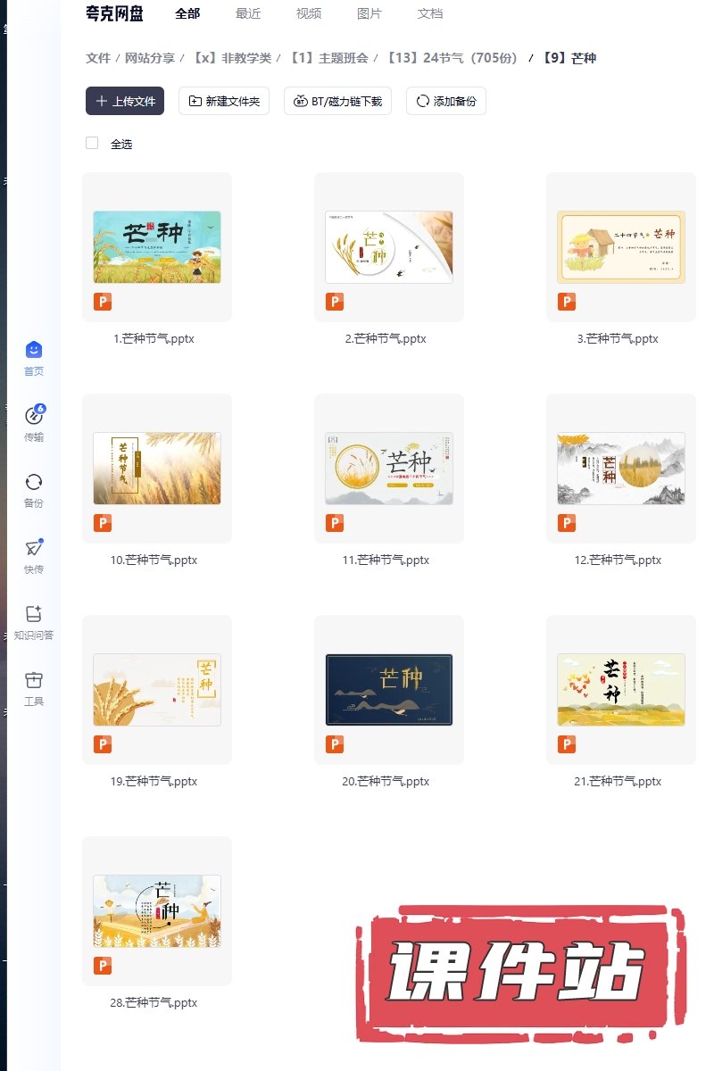Open the 备份 backup sidebar icon
This screenshot has width=714, height=1071.
coord(34,482)
